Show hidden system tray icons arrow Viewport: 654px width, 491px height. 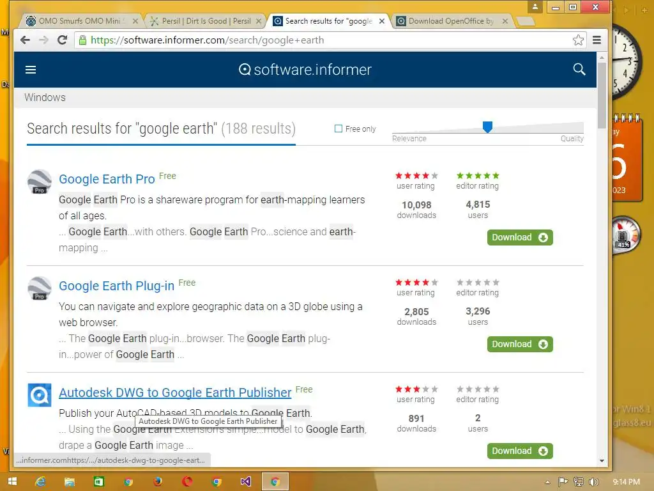click(x=547, y=482)
